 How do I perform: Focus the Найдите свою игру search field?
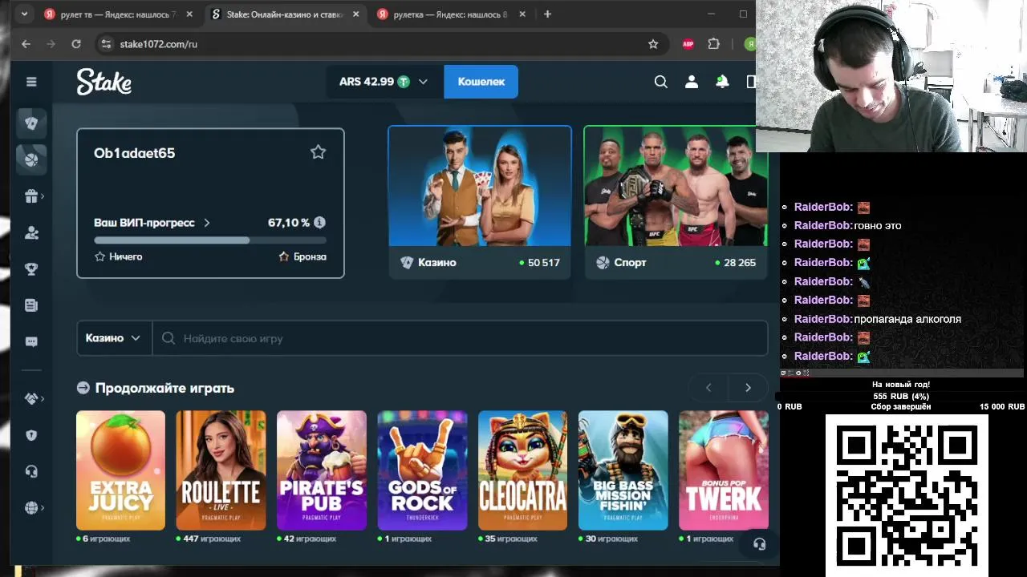pos(460,338)
